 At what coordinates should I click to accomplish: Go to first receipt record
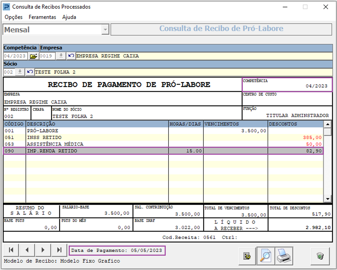pos(11,250)
